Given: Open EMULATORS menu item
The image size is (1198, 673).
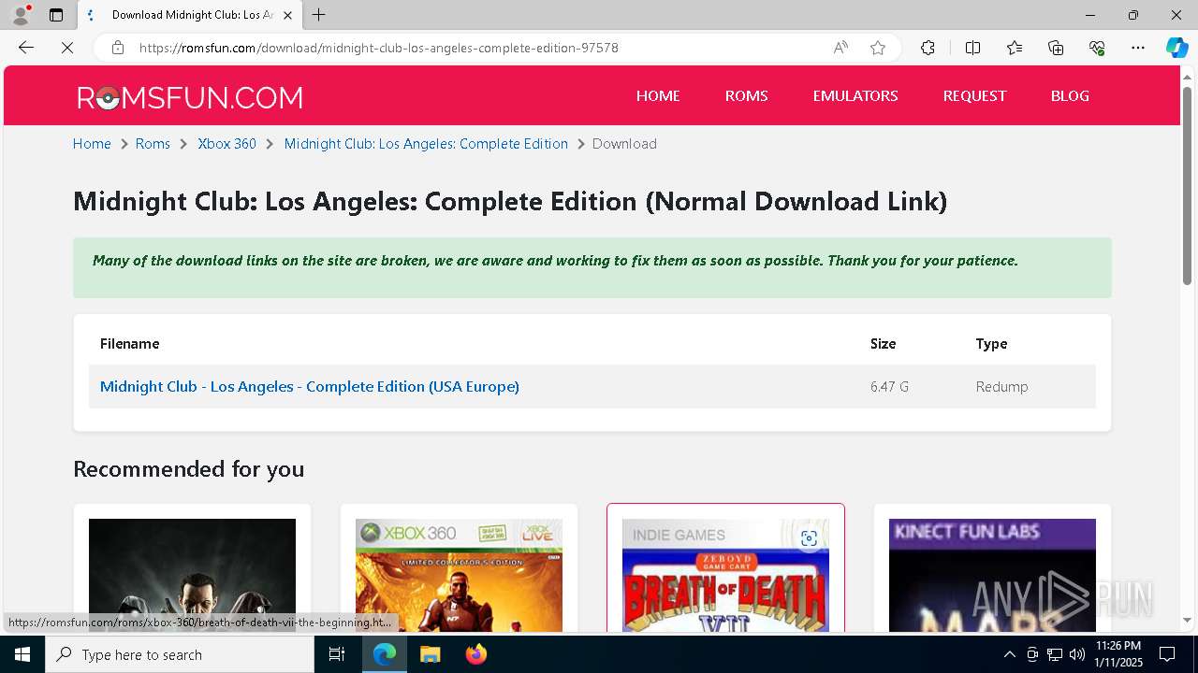Looking at the screenshot, I should pyautogui.click(x=855, y=95).
